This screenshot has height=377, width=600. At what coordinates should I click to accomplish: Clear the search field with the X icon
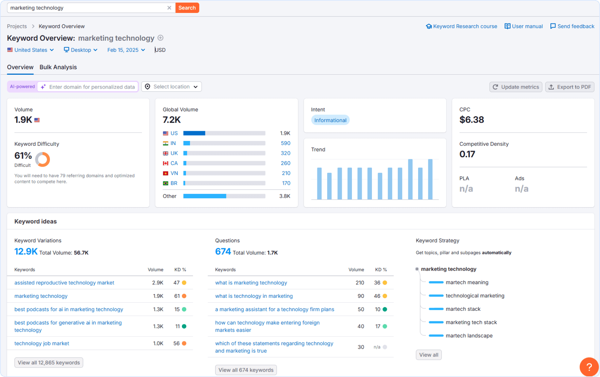[169, 8]
